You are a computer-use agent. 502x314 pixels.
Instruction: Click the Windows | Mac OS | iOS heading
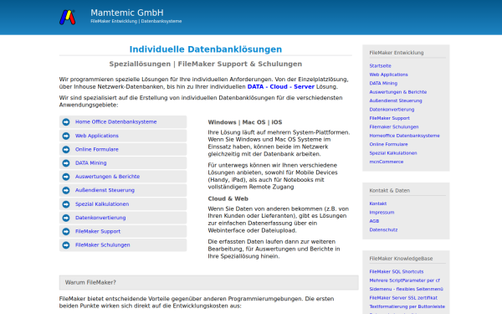pyautogui.click(x=245, y=122)
